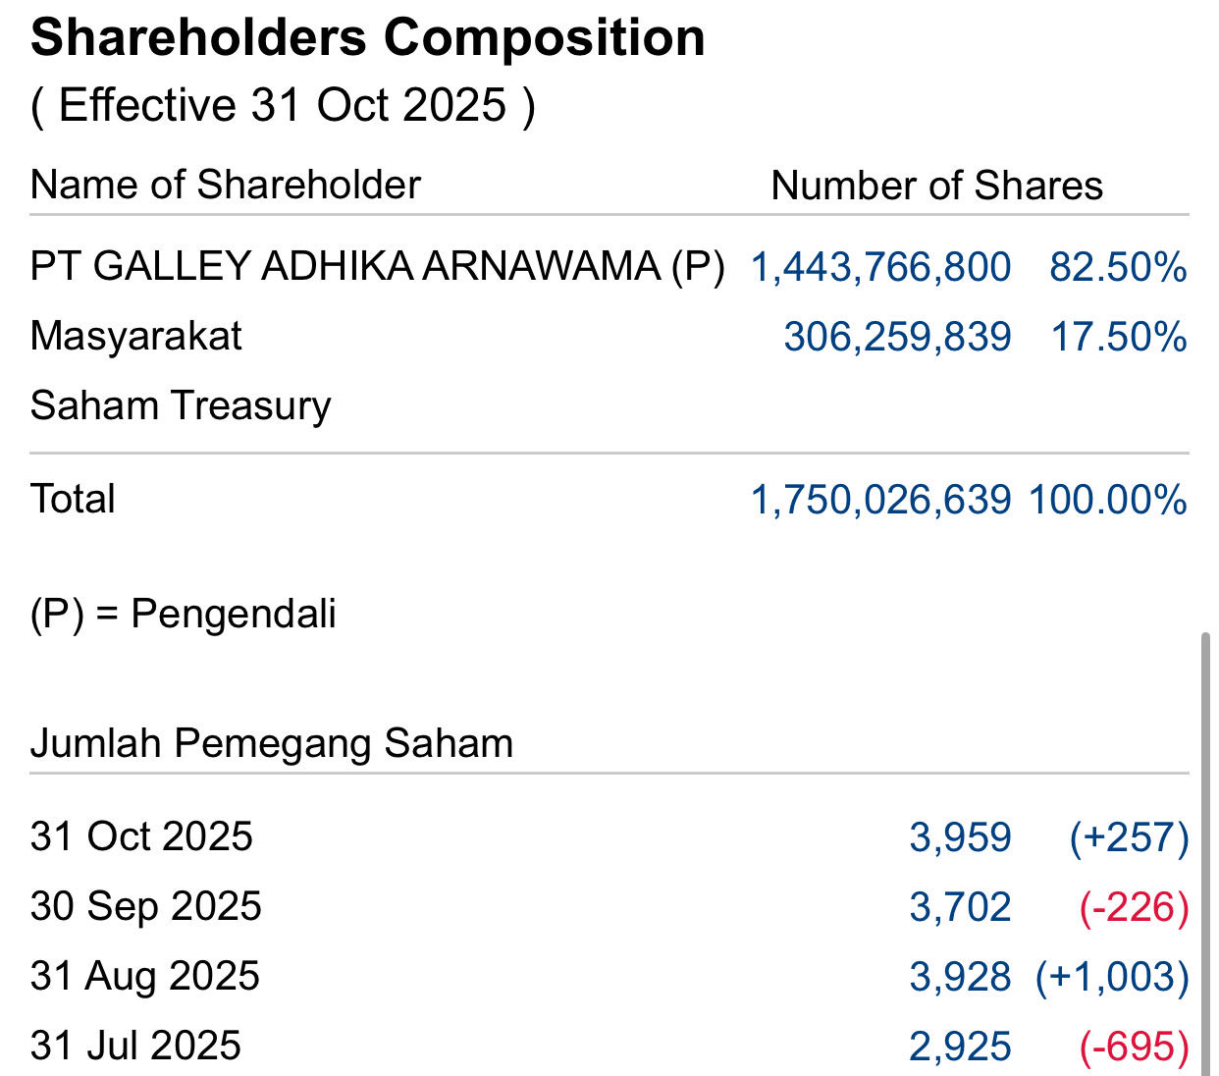
Task: Click the Shareholders Composition heading
Action: point(367,38)
